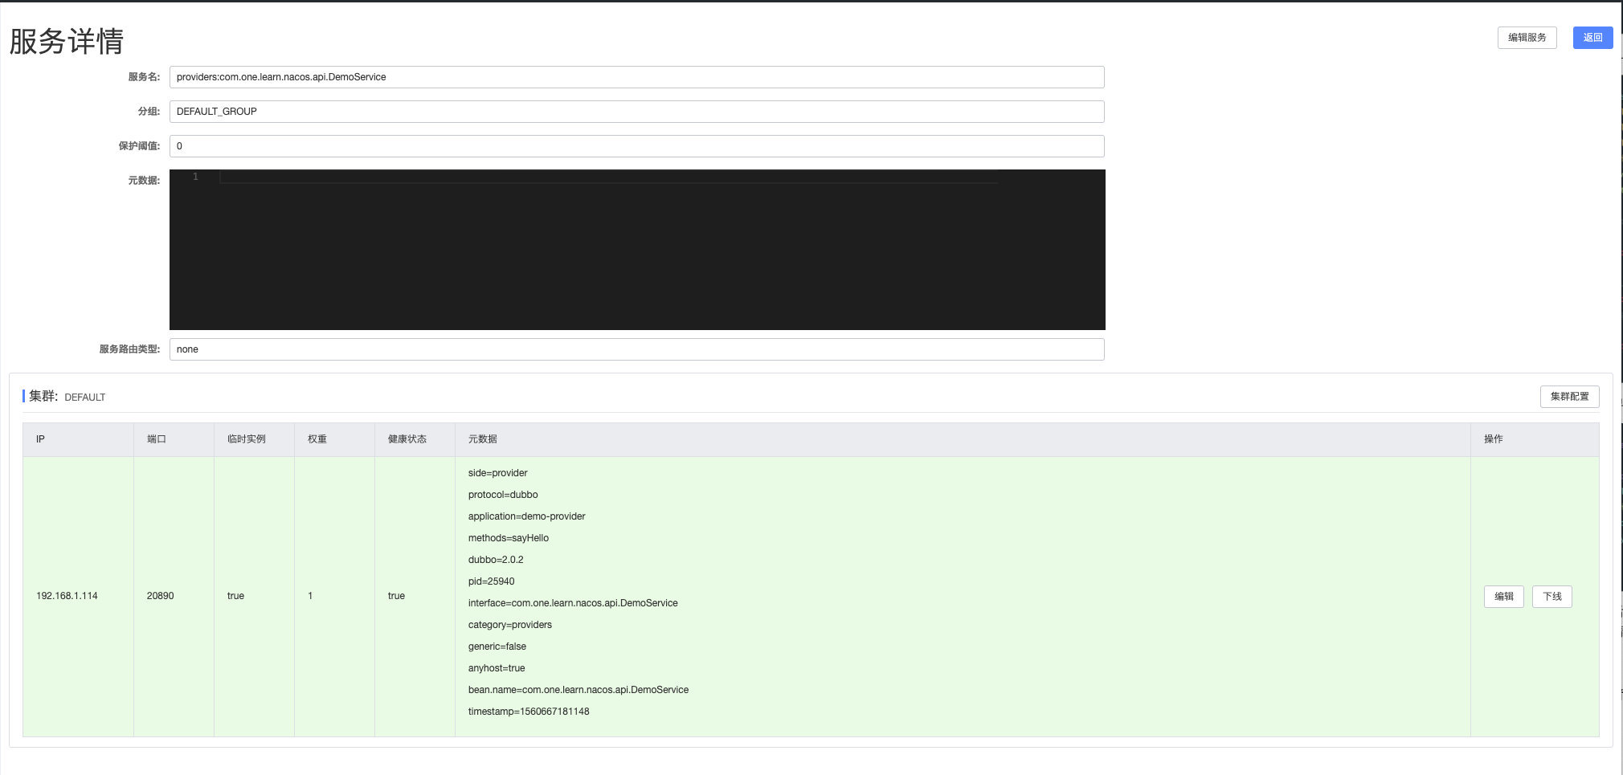
Task: Edit the 192.168.1.114 instance via 编辑
Action: pyautogui.click(x=1503, y=597)
